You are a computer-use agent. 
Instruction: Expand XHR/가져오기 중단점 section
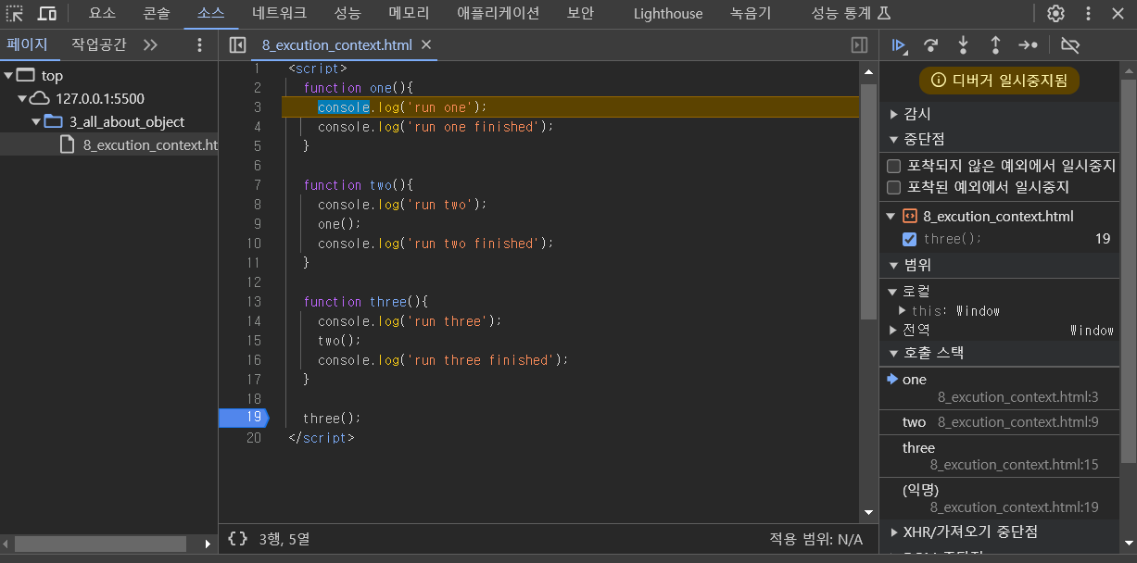(894, 532)
